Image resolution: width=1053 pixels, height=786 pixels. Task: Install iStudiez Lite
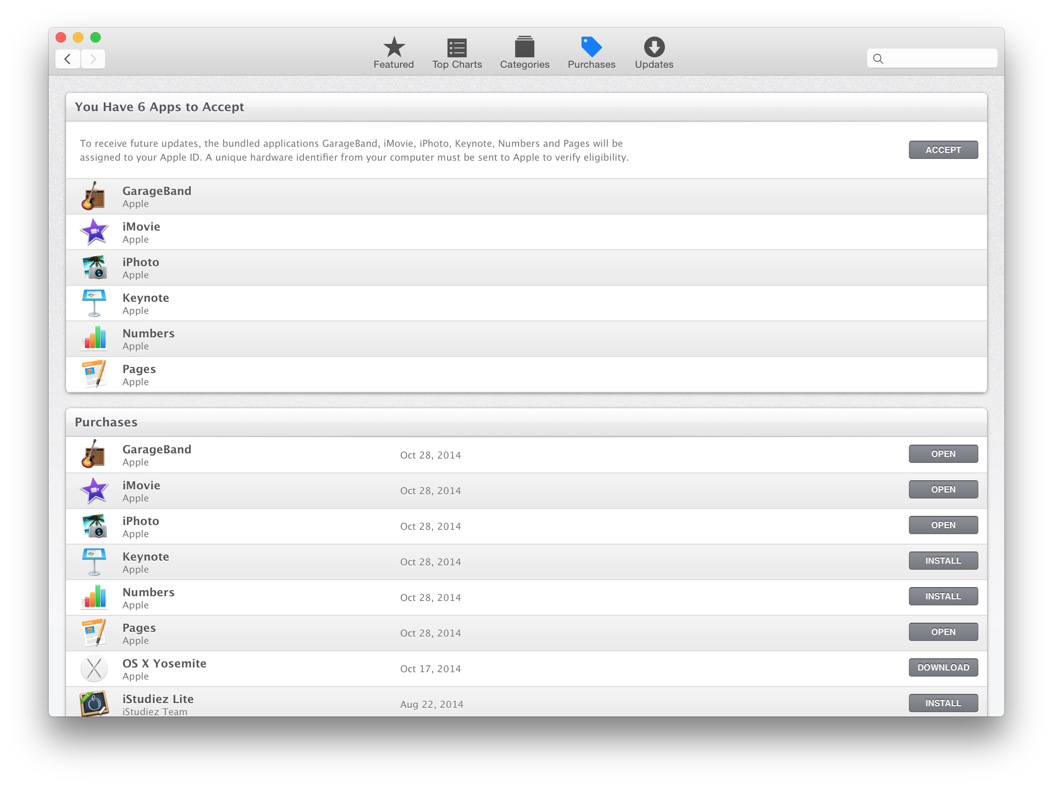943,703
